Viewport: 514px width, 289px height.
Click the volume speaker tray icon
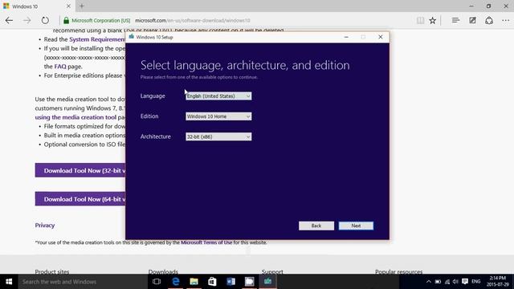455,282
